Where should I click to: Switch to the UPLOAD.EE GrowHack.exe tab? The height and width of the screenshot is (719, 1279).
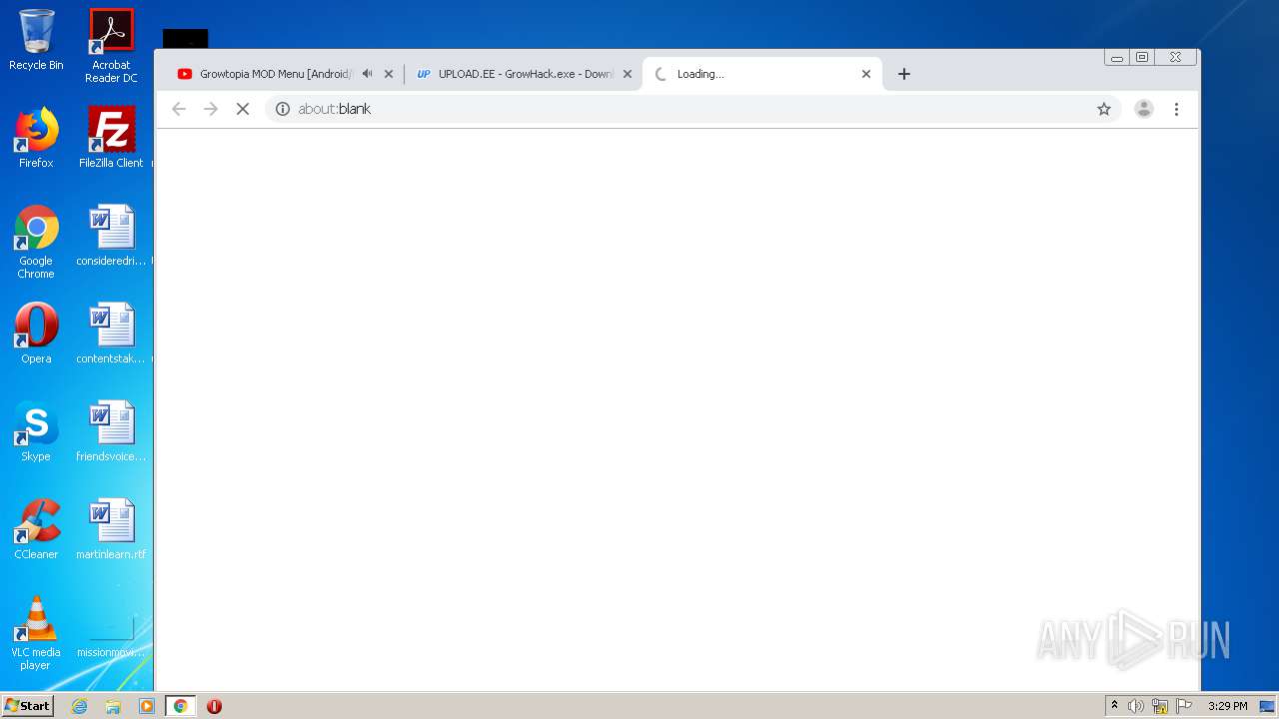[x=523, y=74]
